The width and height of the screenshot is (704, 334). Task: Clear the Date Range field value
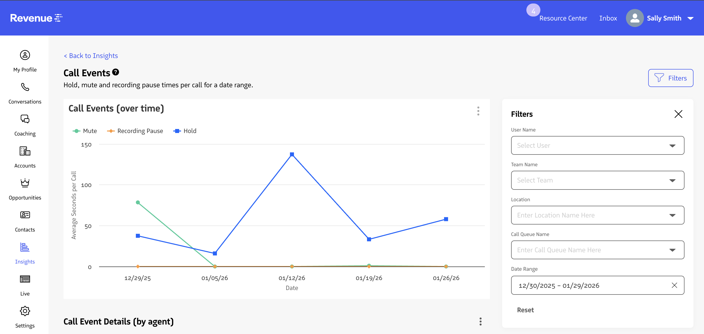(674, 285)
